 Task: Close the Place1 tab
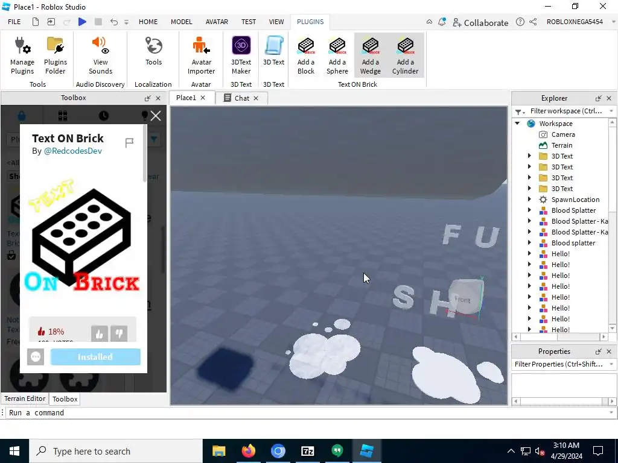203,98
